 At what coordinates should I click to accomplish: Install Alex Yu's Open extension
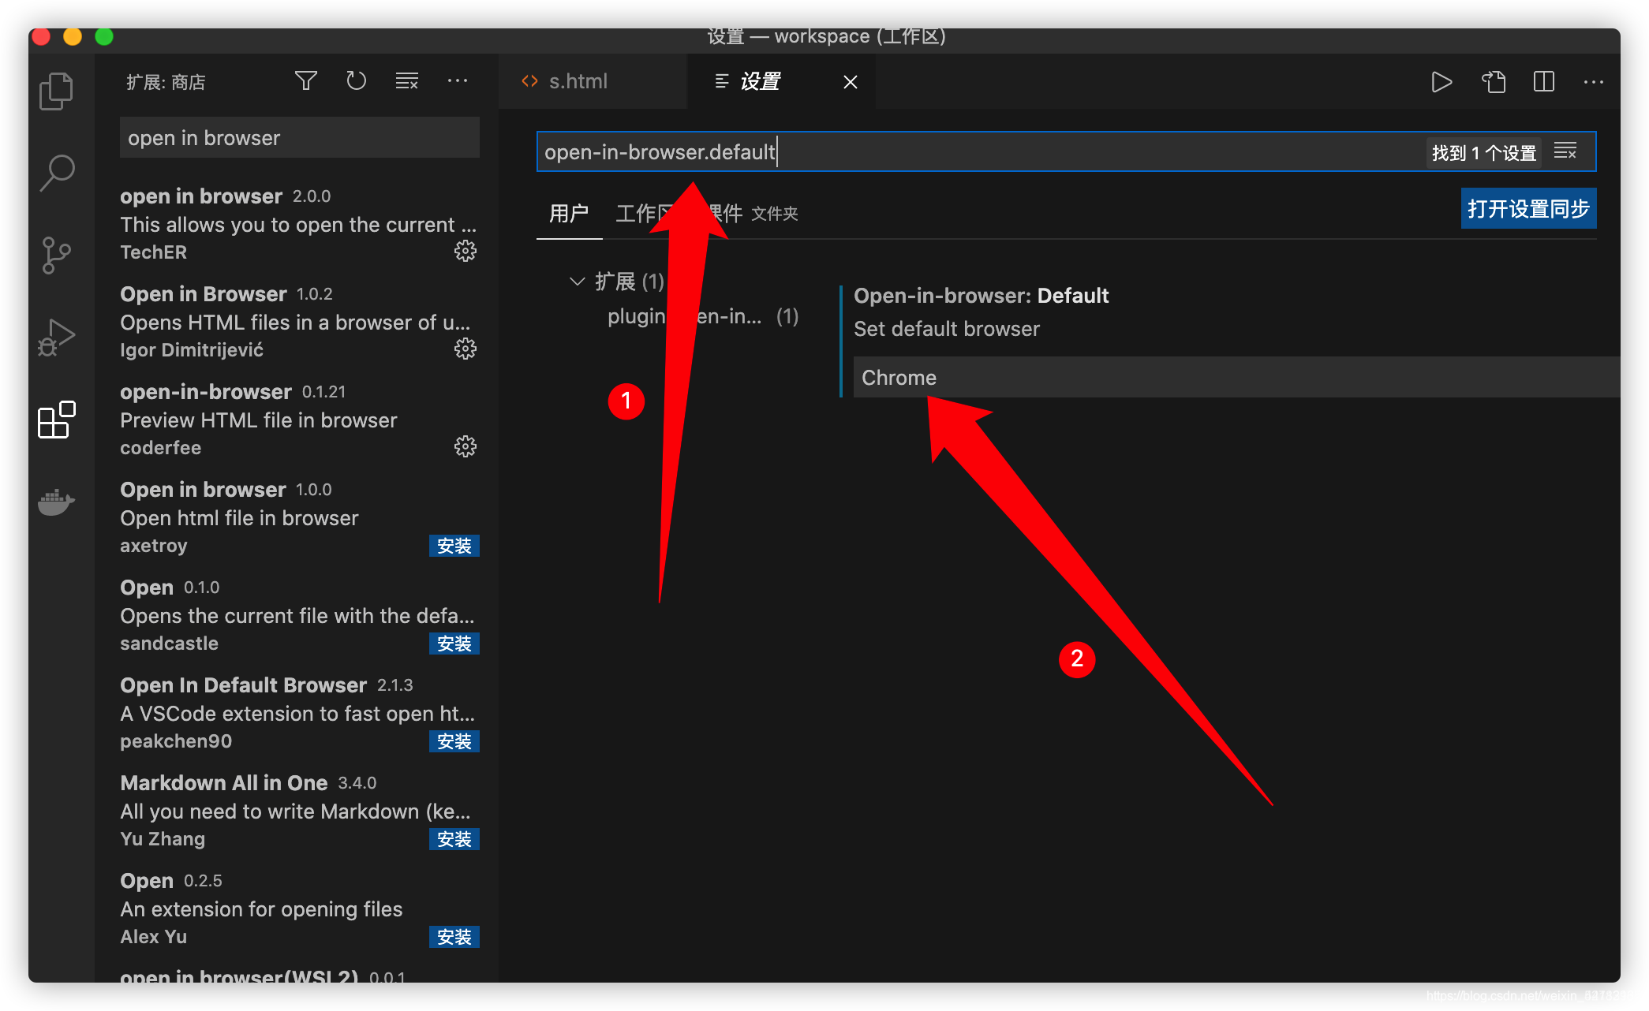click(454, 937)
